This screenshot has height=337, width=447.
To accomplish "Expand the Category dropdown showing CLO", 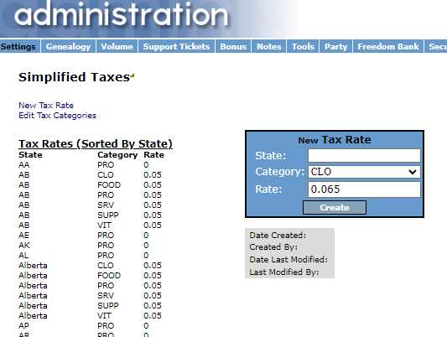I will tap(364, 172).
